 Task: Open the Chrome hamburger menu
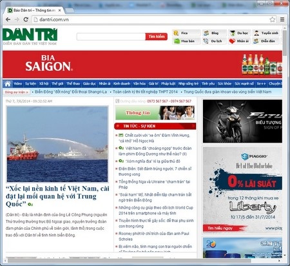282,19
